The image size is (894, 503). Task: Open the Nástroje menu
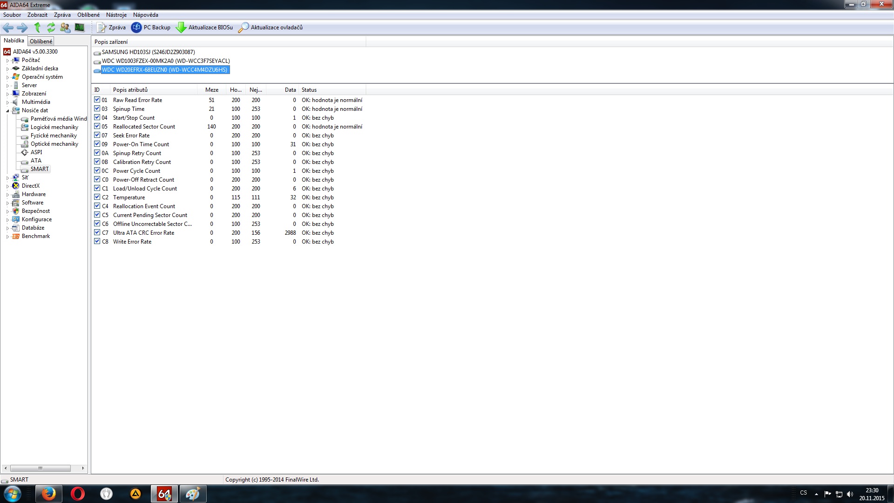coord(116,15)
